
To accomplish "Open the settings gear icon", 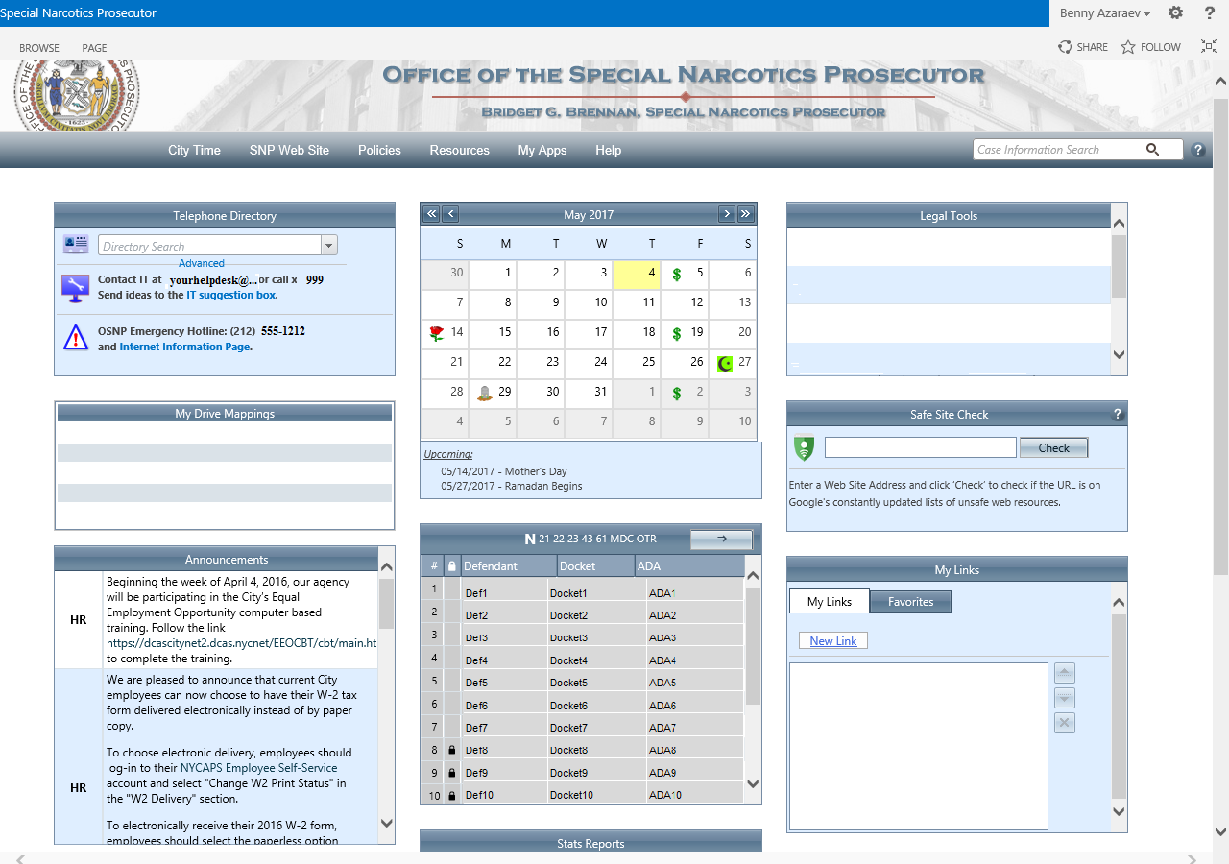I will point(1175,13).
